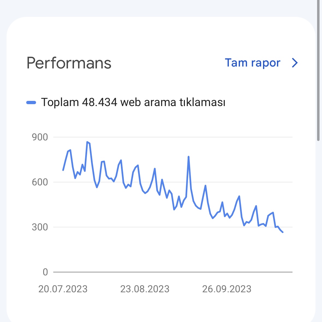The height and width of the screenshot is (322, 322).
Task: Click the sharp spike in early September
Action: click(x=188, y=157)
